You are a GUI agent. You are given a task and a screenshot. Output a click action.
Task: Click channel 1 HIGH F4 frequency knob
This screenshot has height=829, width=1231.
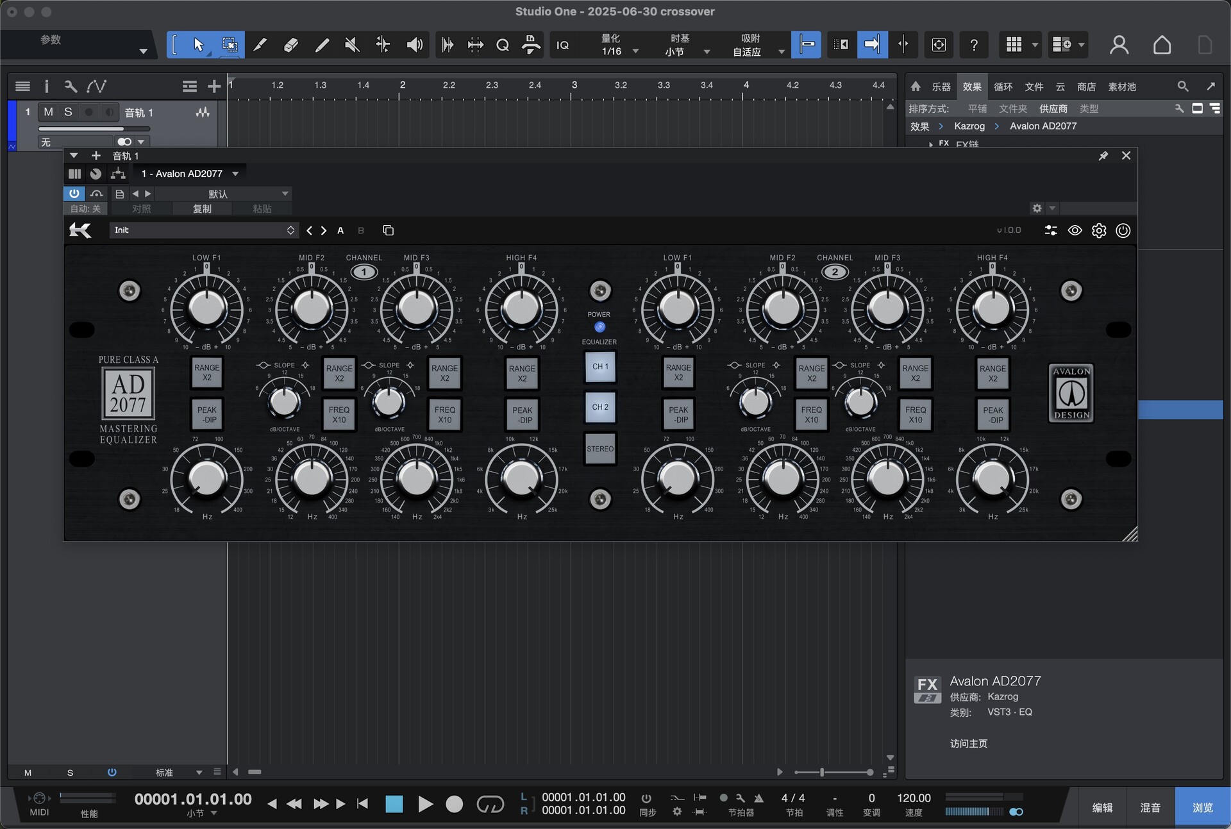[521, 478]
